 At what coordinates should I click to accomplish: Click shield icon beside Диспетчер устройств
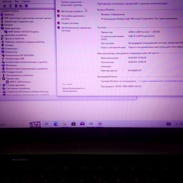click(x=58, y=11)
